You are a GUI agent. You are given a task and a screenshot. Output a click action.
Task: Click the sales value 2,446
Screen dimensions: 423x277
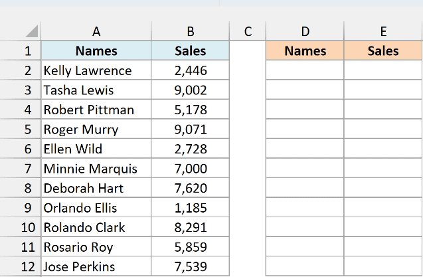click(x=190, y=70)
